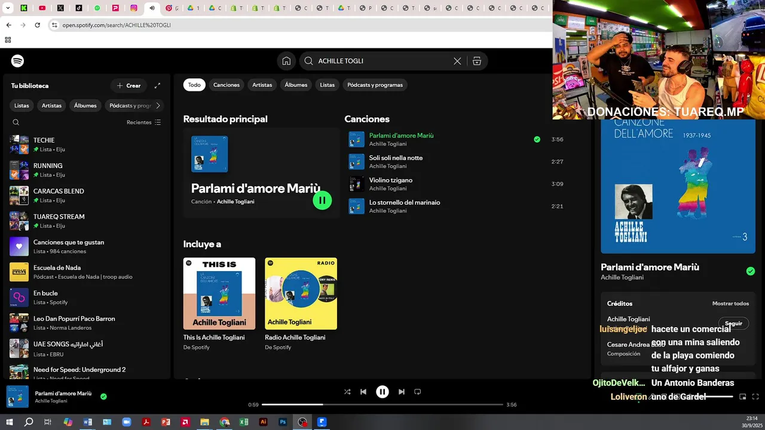Open Canciones que te gustan heart icon list

[x=19, y=247]
